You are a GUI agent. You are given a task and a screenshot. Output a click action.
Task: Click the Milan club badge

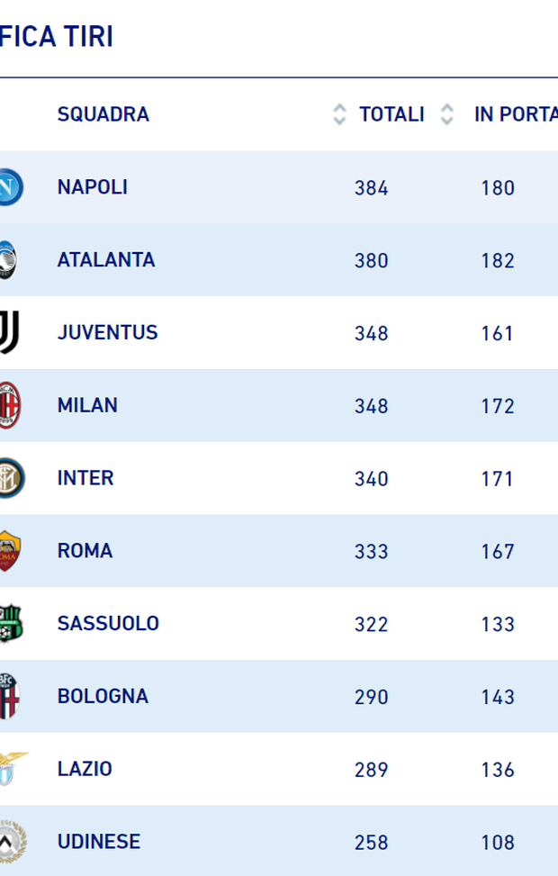(x=9, y=405)
